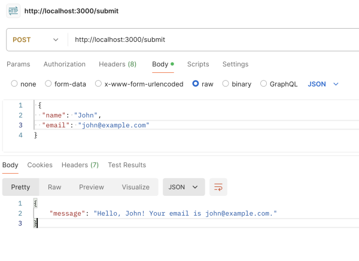Switch response view to Raw
This screenshot has width=359, height=261.
(54, 187)
